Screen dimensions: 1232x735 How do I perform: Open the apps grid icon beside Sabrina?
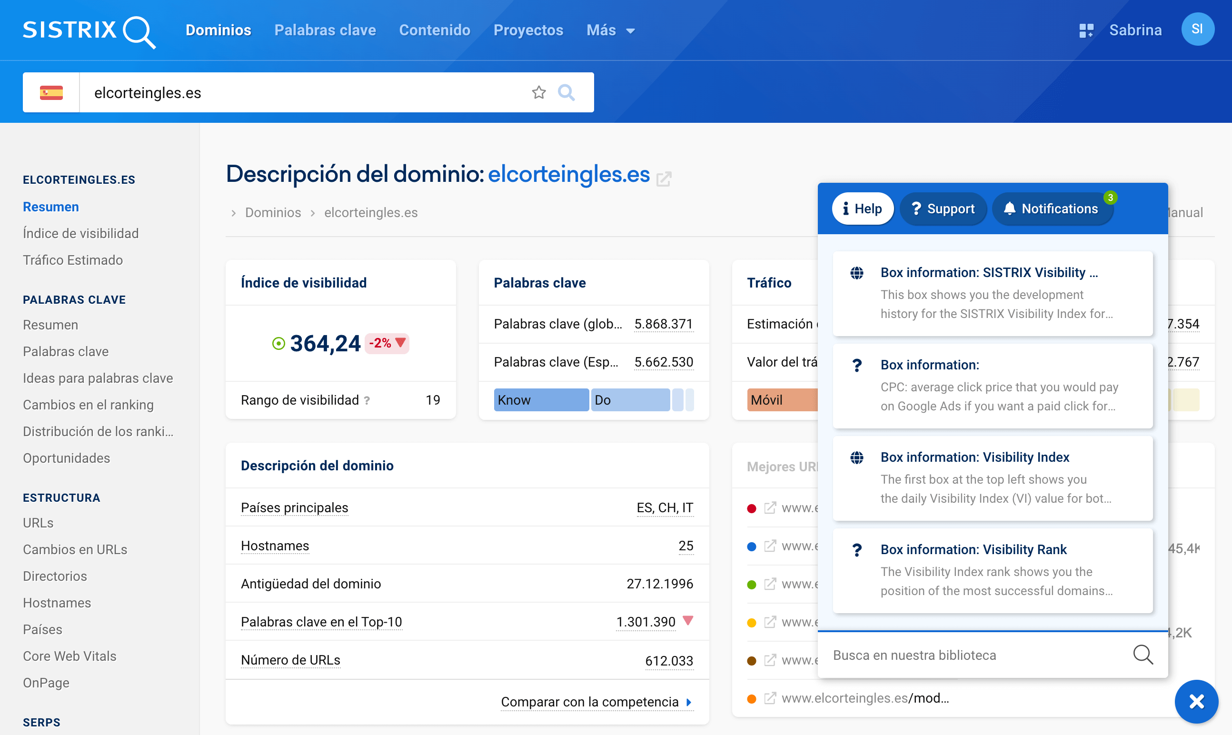1086,30
